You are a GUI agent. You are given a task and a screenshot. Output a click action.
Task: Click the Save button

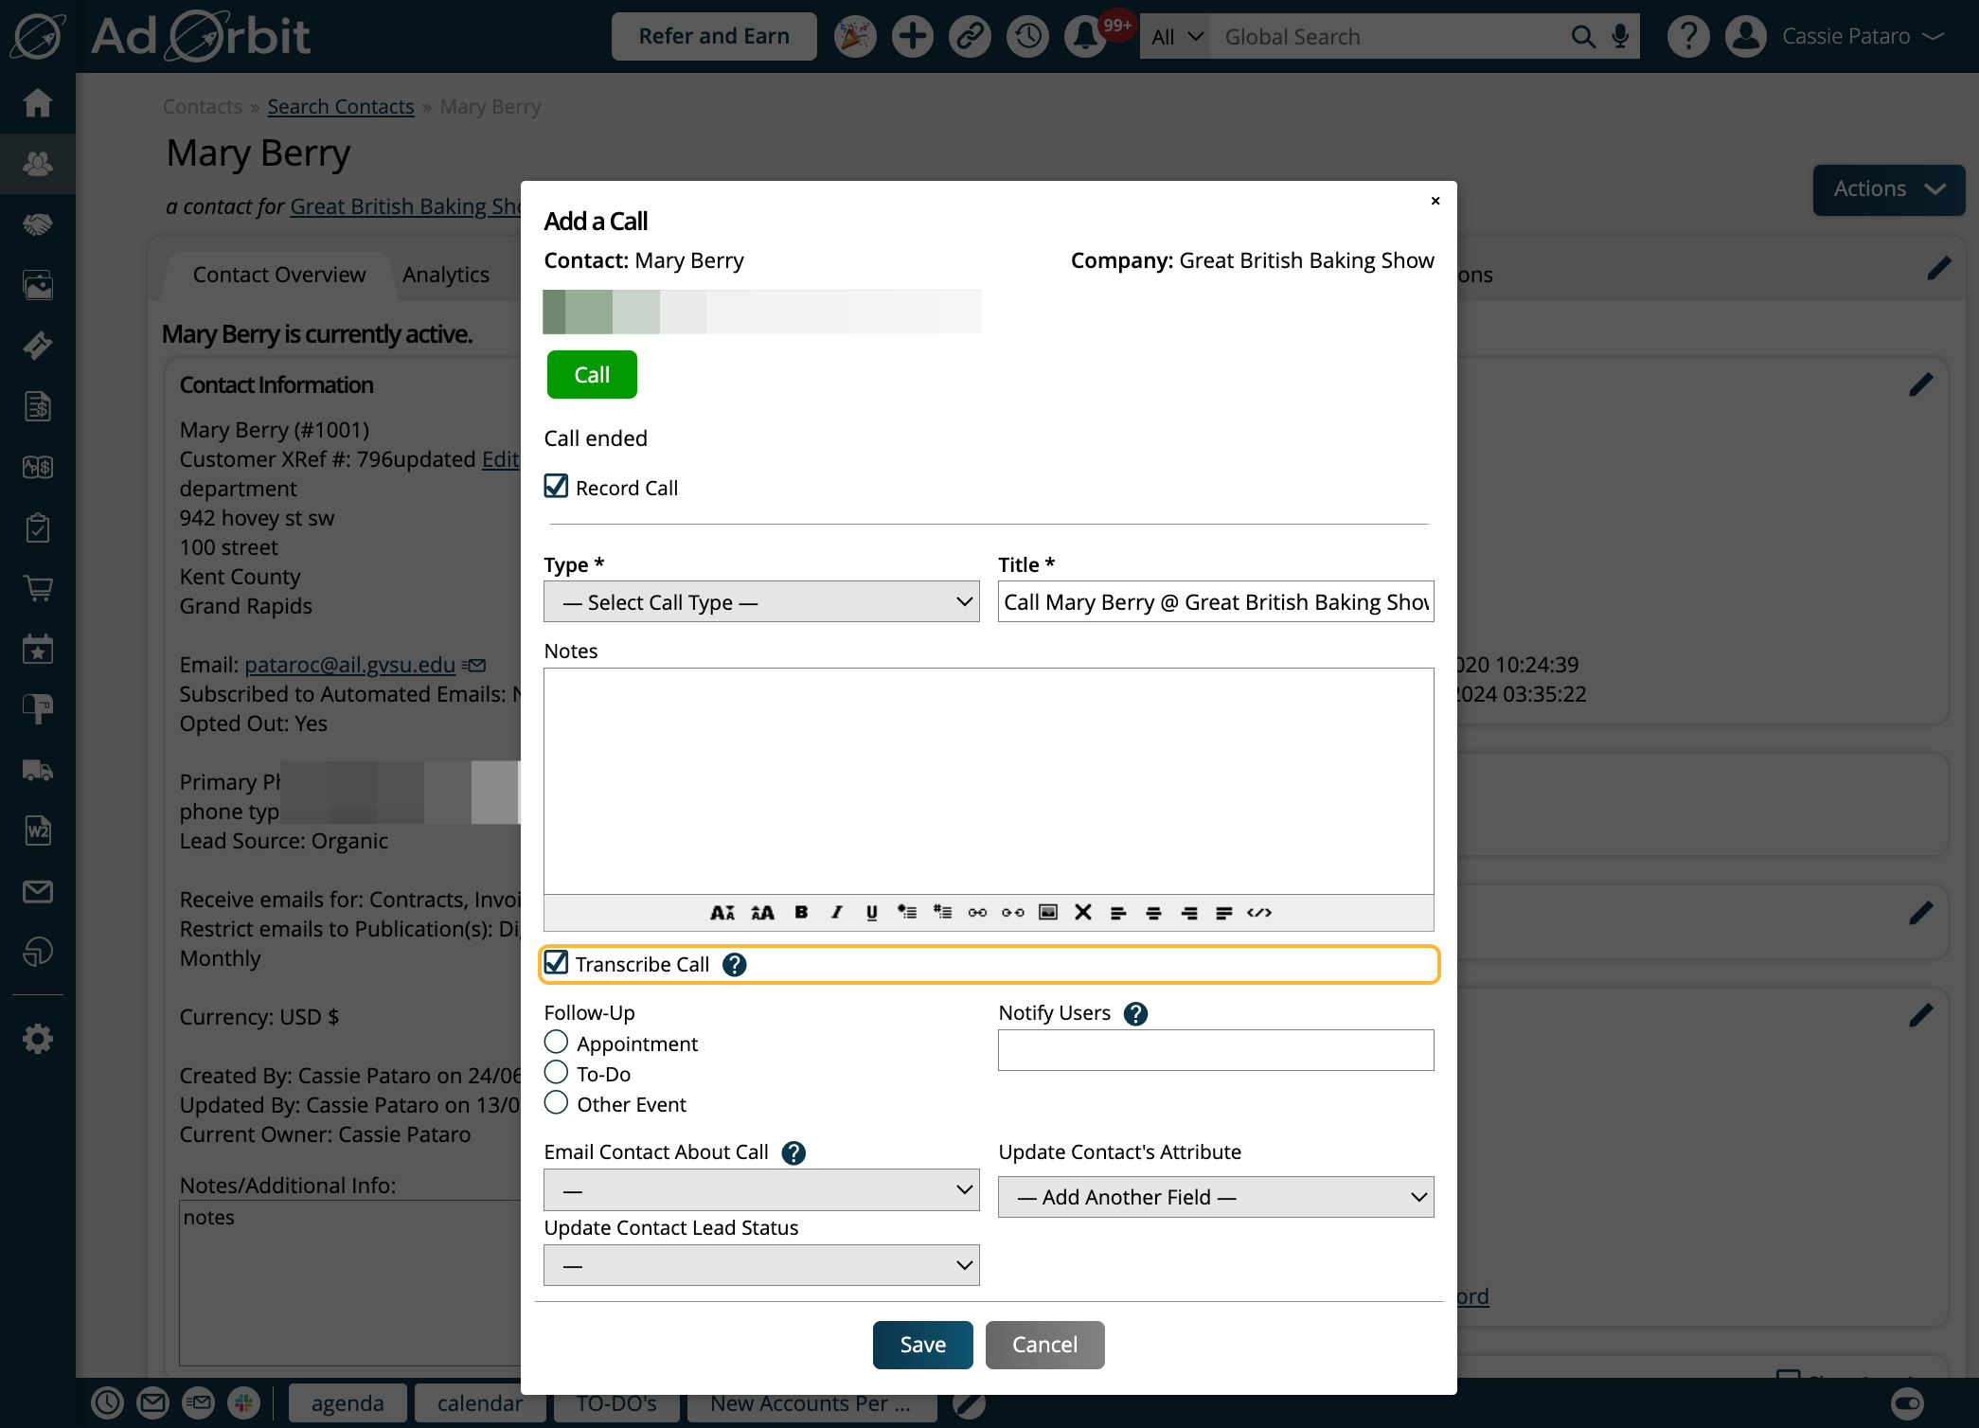point(922,1345)
